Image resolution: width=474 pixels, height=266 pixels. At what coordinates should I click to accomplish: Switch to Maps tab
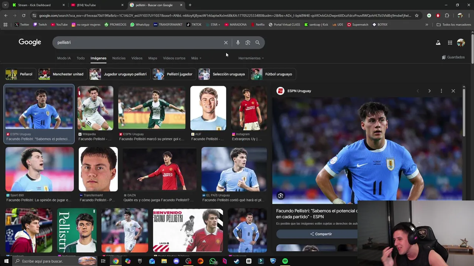tap(153, 58)
